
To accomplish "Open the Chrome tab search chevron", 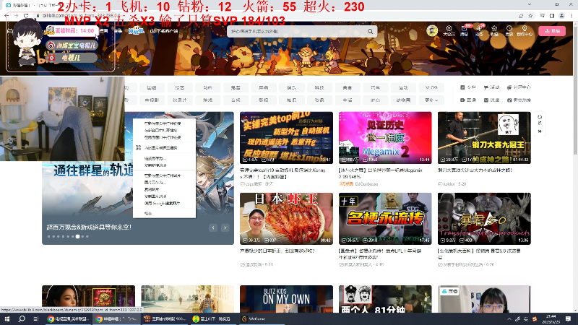I will [530, 4].
